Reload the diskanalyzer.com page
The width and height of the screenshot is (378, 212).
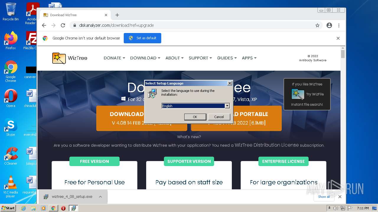(x=63, y=25)
